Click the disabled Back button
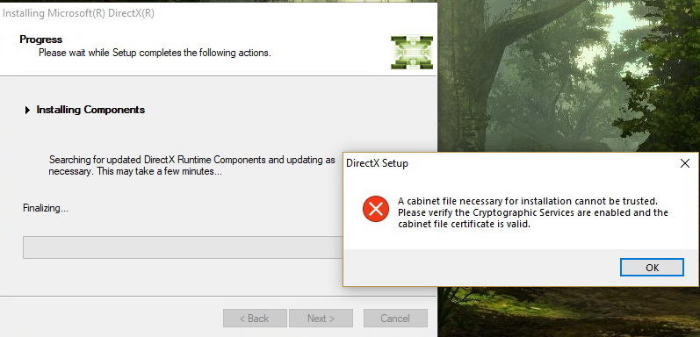This screenshot has width=700, height=337. pos(255,319)
